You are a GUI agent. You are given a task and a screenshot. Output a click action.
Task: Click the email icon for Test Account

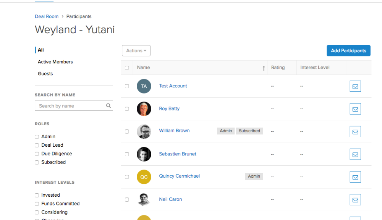point(355,86)
